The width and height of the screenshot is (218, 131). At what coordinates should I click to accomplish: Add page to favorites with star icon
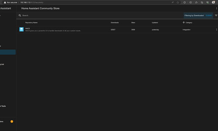click(178, 2)
